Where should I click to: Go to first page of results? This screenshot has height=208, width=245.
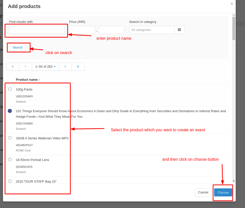click(x=13, y=67)
